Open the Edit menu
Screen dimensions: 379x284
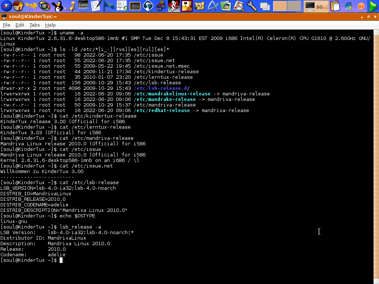20,25
